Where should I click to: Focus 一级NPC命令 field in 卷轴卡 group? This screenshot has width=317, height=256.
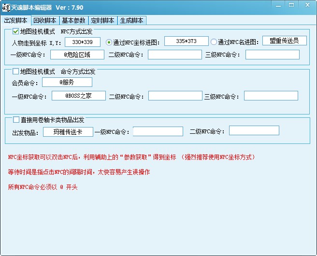point(158,131)
